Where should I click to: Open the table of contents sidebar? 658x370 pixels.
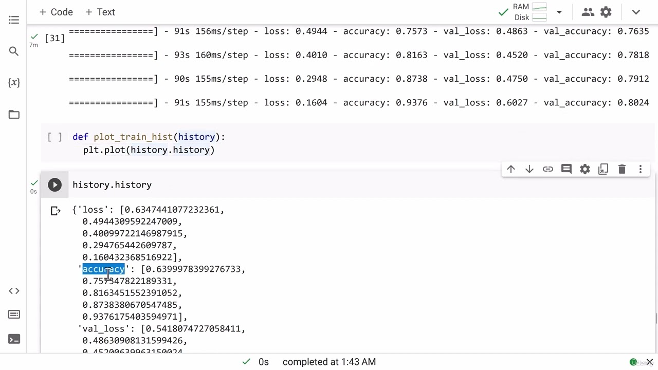14,20
